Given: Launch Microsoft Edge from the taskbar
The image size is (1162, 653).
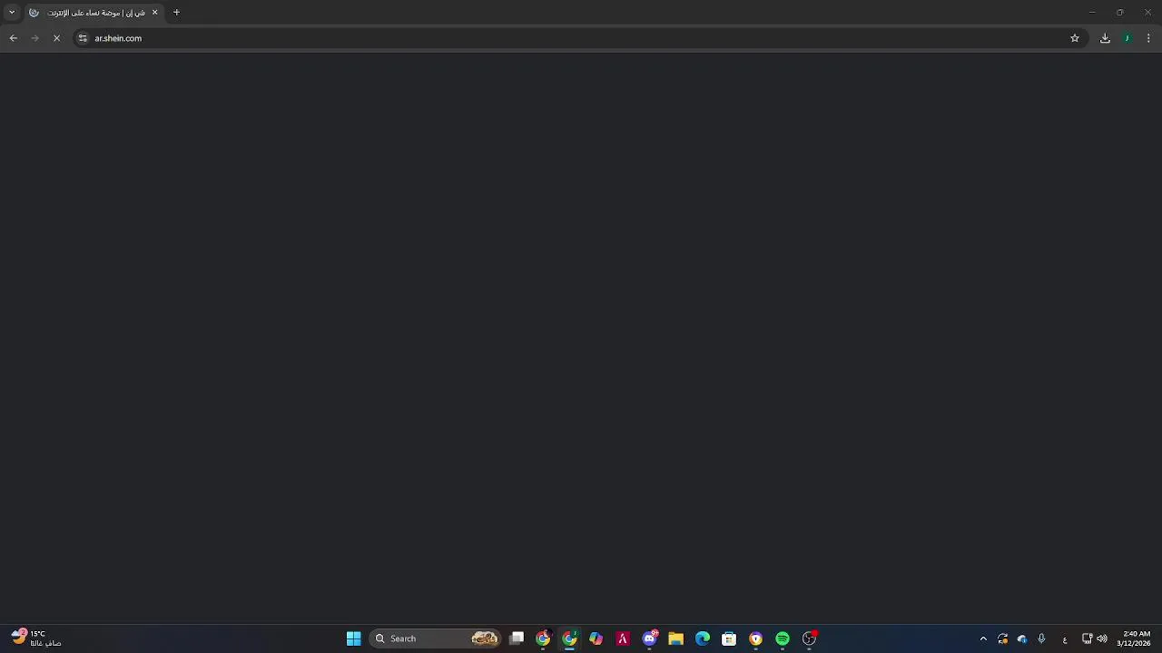Looking at the screenshot, I should tap(703, 638).
